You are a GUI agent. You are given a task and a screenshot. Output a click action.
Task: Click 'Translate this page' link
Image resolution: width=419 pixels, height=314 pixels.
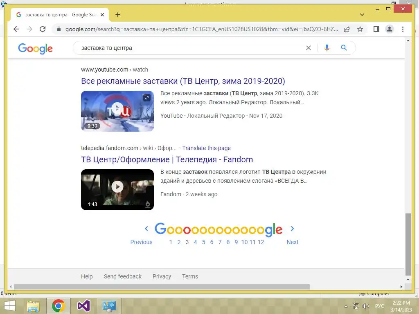(206, 148)
